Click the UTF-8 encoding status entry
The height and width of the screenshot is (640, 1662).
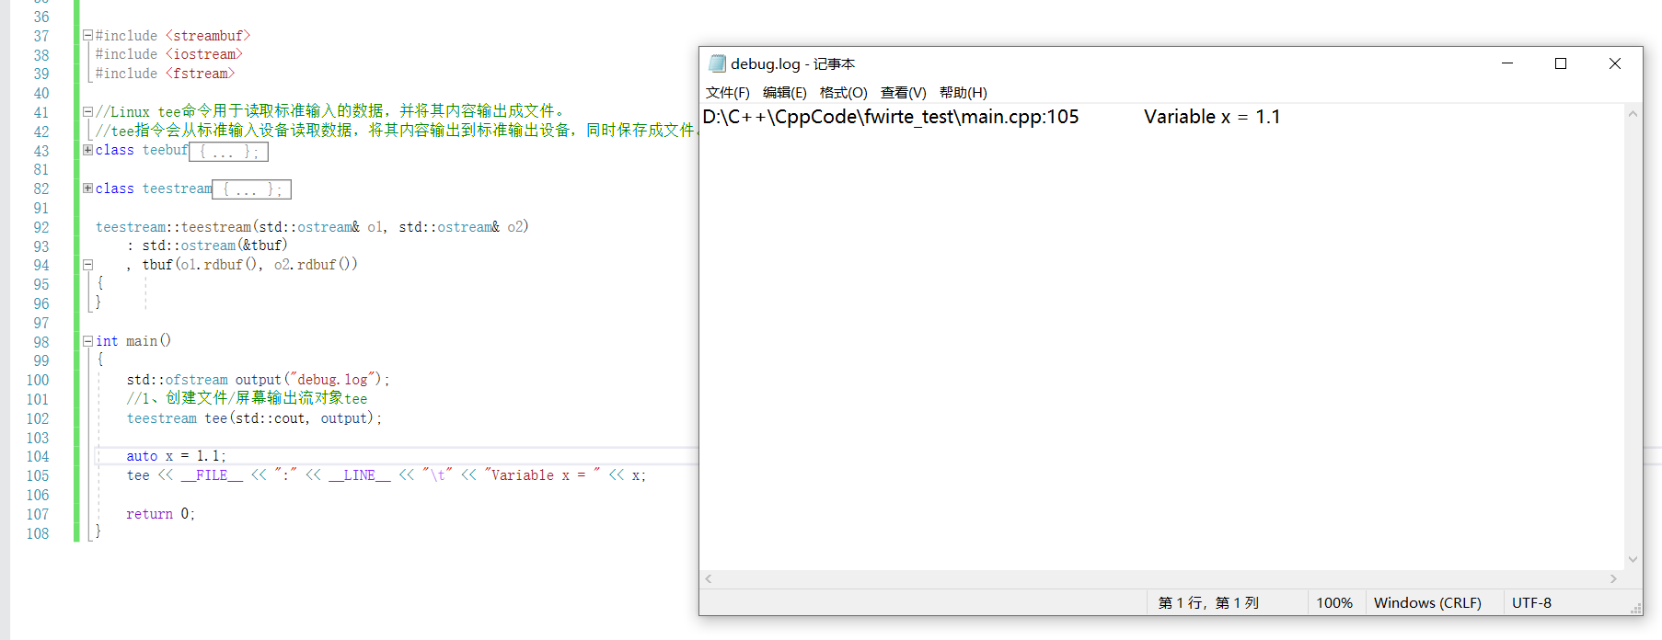point(1531,603)
